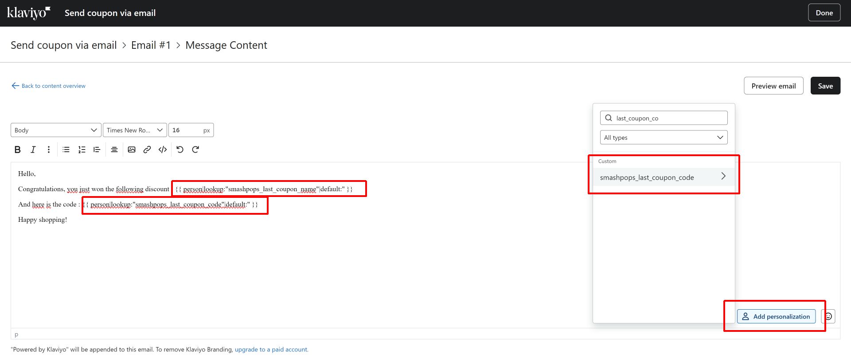Expand smashpops_last_coupon_code property chevron
The image size is (851, 362).
[723, 176]
